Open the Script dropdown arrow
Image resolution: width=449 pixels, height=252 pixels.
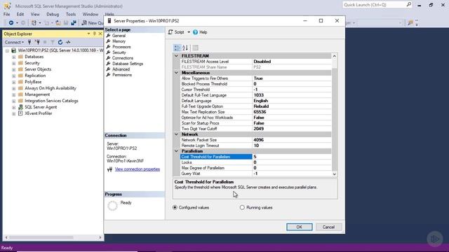(x=189, y=32)
